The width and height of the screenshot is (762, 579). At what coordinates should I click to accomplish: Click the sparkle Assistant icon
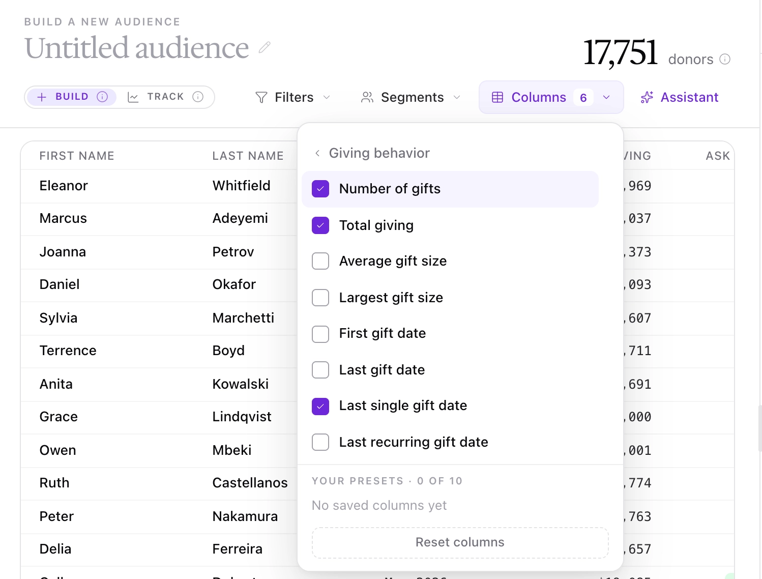click(647, 97)
